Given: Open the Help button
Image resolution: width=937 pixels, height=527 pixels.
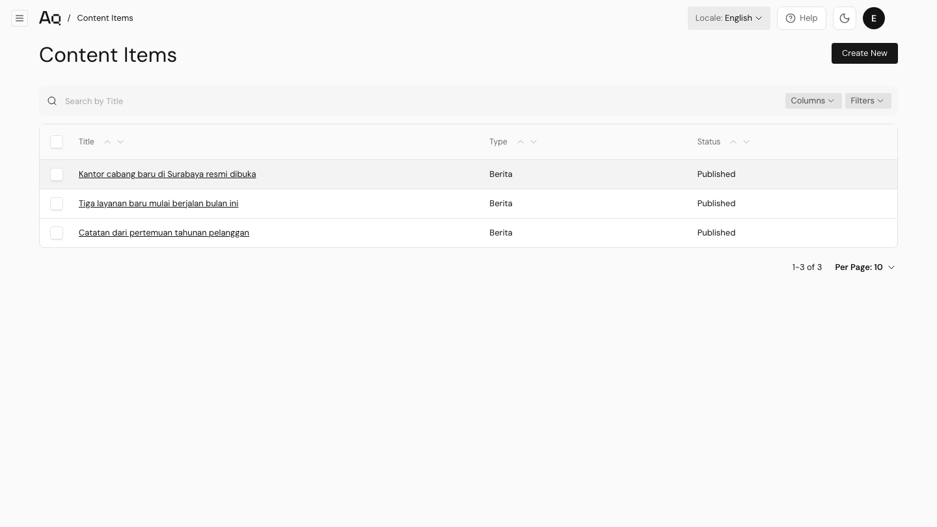Looking at the screenshot, I should click(x=802, y=18).
